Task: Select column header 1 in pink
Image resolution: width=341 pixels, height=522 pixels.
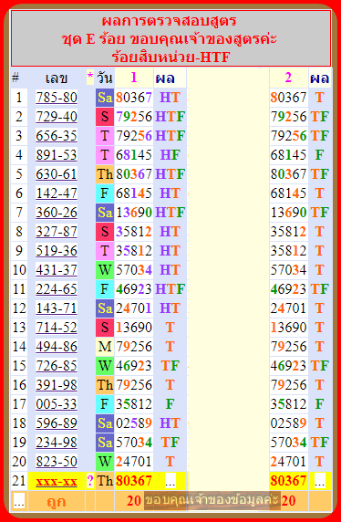Action: pos(134,78)
